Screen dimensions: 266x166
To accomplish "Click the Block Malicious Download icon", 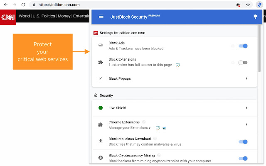I will click(101, 142).
